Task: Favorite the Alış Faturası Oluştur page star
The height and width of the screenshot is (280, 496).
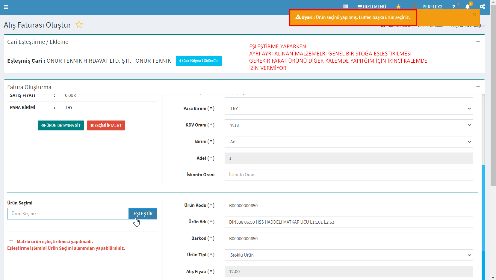Action: [x=79, y=25]
